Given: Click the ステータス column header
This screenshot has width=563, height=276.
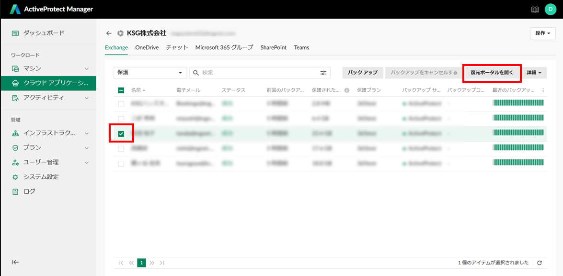Looking at the screenshot, I should [233, 90].
